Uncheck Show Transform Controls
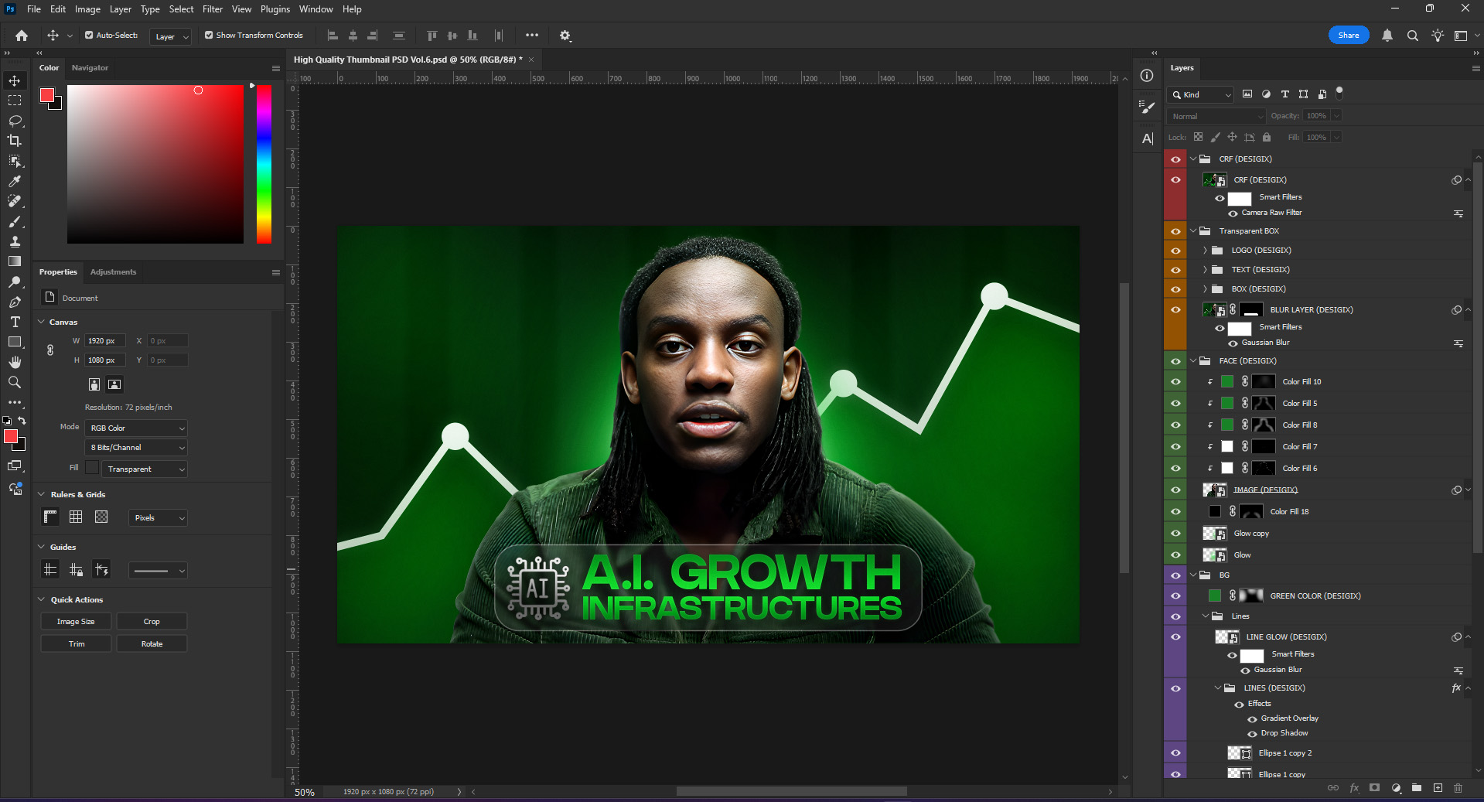 pyautogui.click(x=209, y=36)
